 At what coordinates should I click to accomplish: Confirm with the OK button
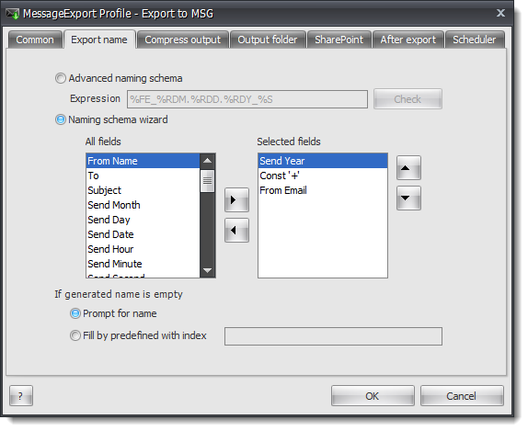click(x=373, y=396)
